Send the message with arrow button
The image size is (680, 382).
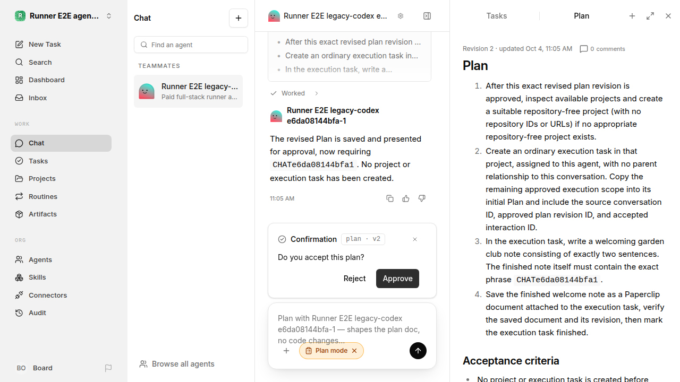click(418, 351)
